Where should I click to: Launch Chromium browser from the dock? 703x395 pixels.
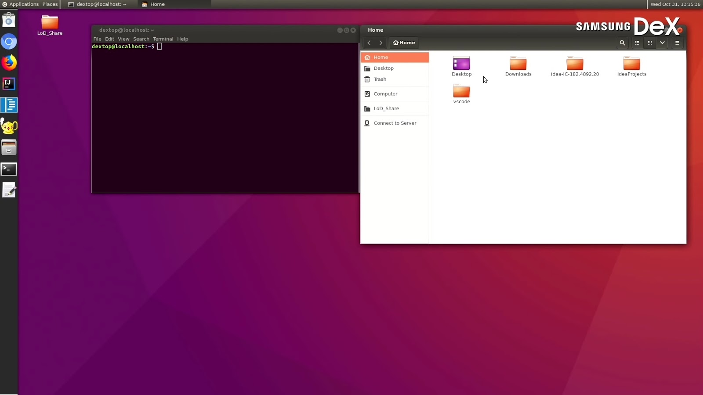(x=9, y=41)
